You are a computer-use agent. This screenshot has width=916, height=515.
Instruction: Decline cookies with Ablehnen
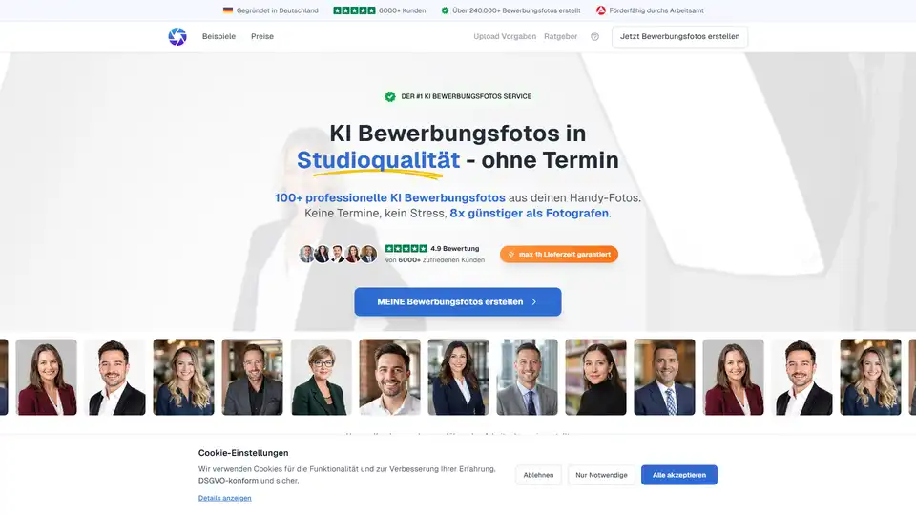(x=538, y=475)
